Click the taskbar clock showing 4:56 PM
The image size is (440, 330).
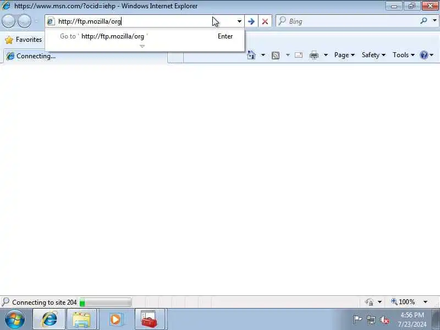click(x=412, y=320)
